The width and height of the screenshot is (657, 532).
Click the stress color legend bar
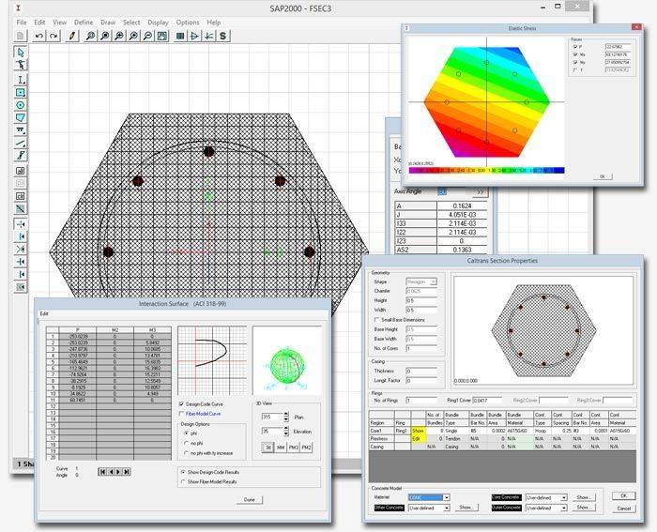pos(486,170)
